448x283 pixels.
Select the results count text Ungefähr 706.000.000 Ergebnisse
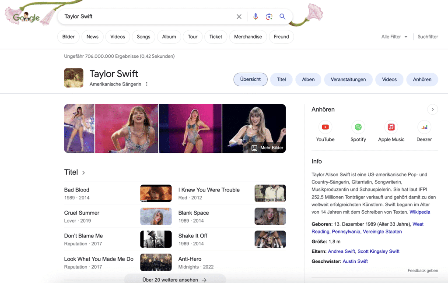(101, 57)
